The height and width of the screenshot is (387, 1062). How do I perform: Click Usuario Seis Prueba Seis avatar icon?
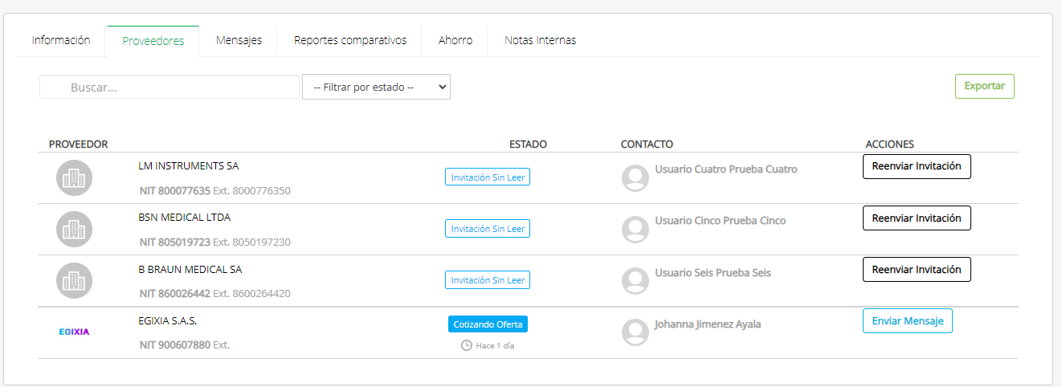click(x=635, y=281)
